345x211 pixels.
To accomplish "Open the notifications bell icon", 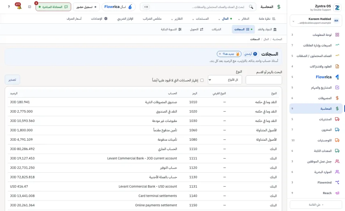I will (19, 7).
